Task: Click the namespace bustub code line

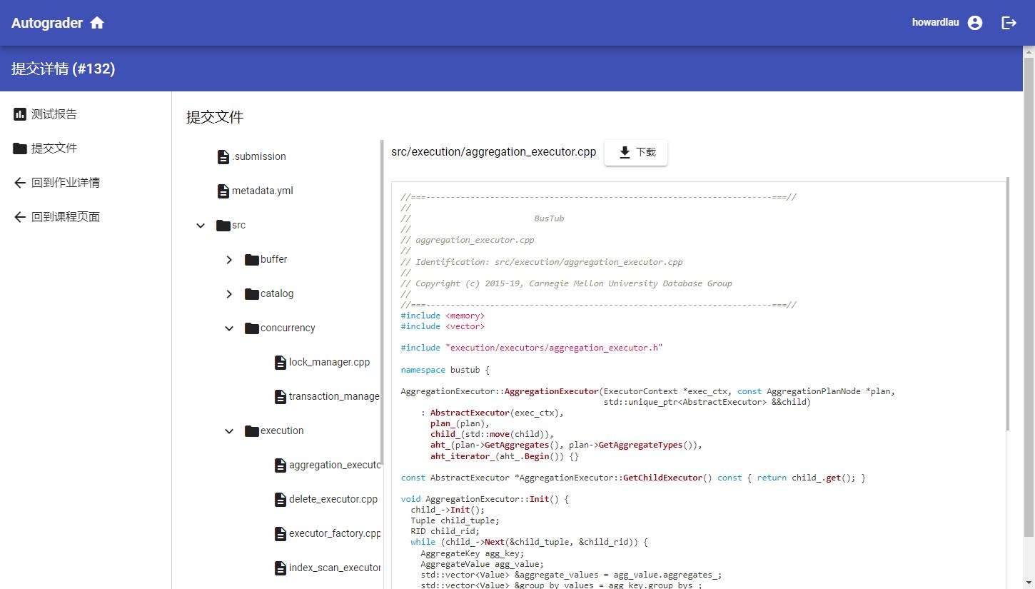Action: coord(445,370)
